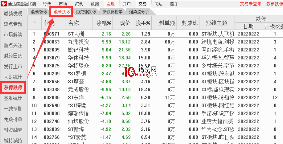Select 热点专题 in the sidebar
Viewport: 283px width, 144px height.
13,24
